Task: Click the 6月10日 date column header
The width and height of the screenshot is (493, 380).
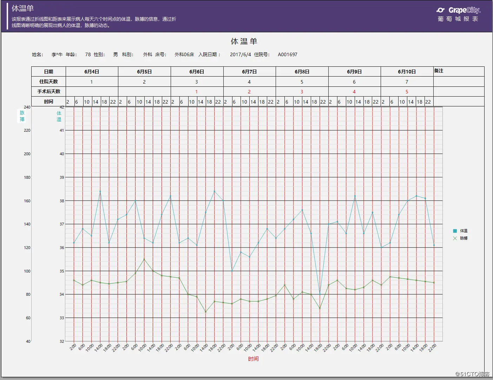Action: click(407, 72)
